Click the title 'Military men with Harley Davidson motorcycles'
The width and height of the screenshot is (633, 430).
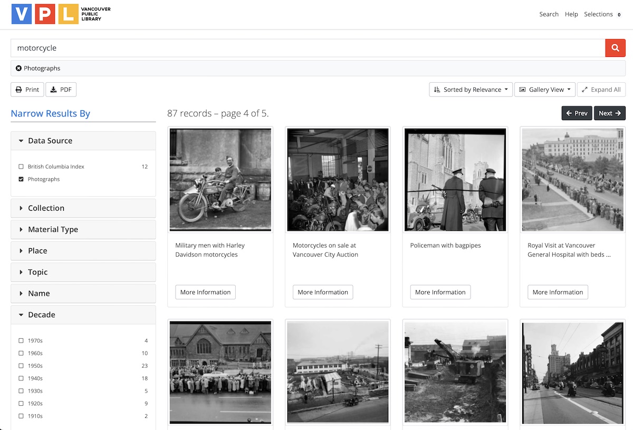tap(210, 250)
